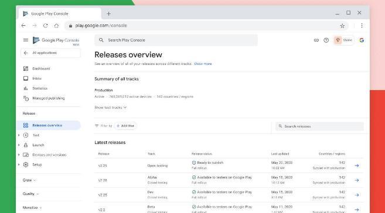Click the Show more link
This screenshot has width=385, height=213.
click(x=203, y=64)
